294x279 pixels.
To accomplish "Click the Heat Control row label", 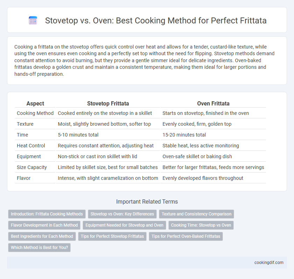I will (x=31, y=146).
